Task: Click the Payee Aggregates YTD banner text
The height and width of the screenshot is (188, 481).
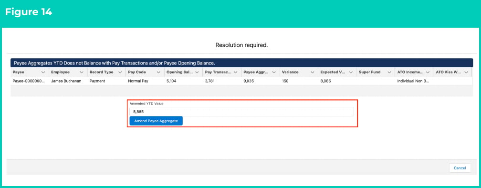Action: (115, 63)
